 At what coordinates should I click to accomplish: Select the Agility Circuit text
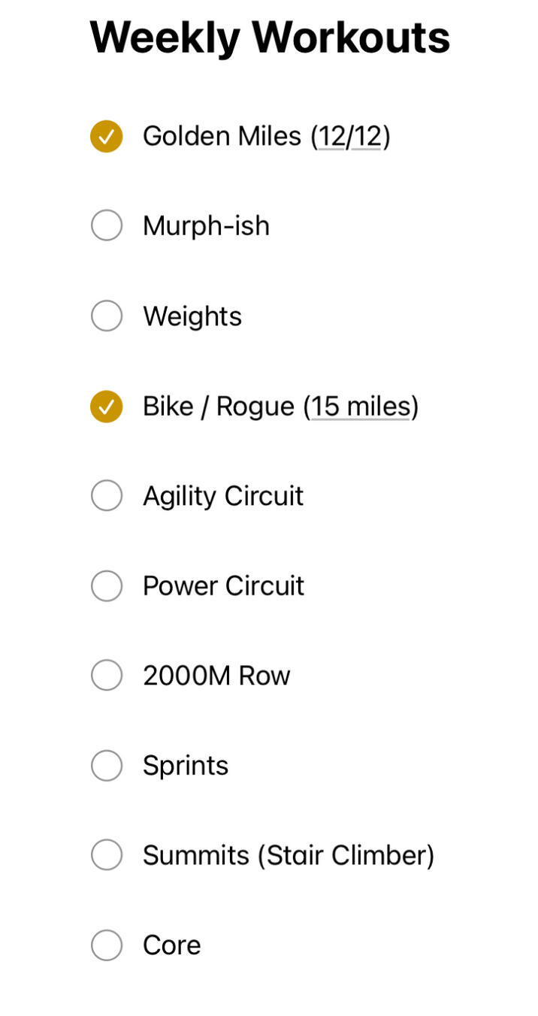[x=222, y=495]
